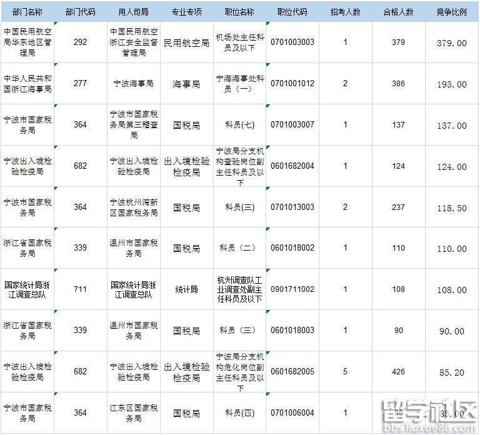
Task: Click the 民用航空局 cell
Action: coord(186,43)
